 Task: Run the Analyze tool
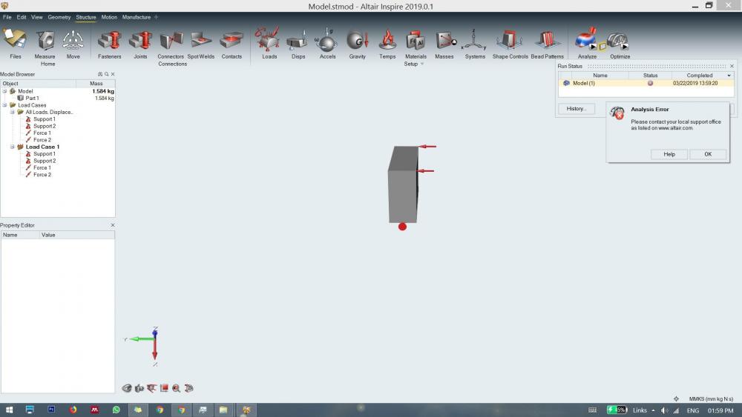(x=585, y=40)
